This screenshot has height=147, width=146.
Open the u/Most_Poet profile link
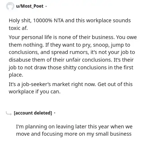coord(30,6)
